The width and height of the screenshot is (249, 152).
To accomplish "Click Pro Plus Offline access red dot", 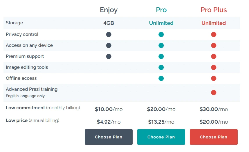I will (x=214, y=78).
